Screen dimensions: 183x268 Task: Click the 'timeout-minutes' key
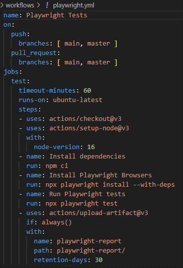tap(47, 91)
